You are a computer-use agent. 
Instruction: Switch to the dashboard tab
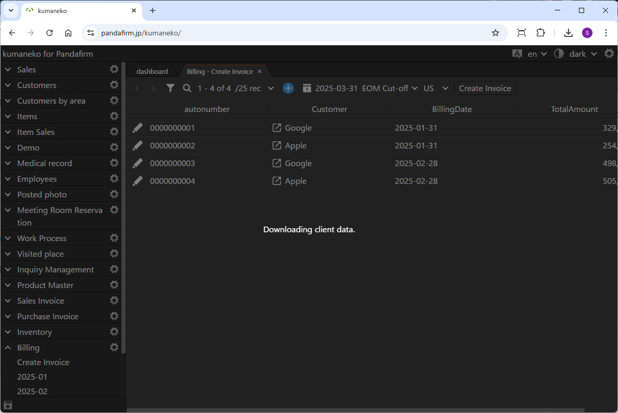[152, 71]
